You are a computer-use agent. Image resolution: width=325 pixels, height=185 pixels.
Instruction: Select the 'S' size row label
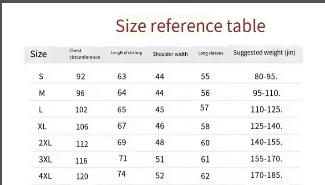pos(41,77)
